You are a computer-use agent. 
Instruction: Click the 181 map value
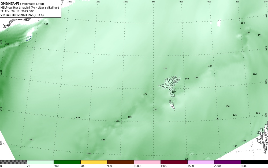click(117, 121)
